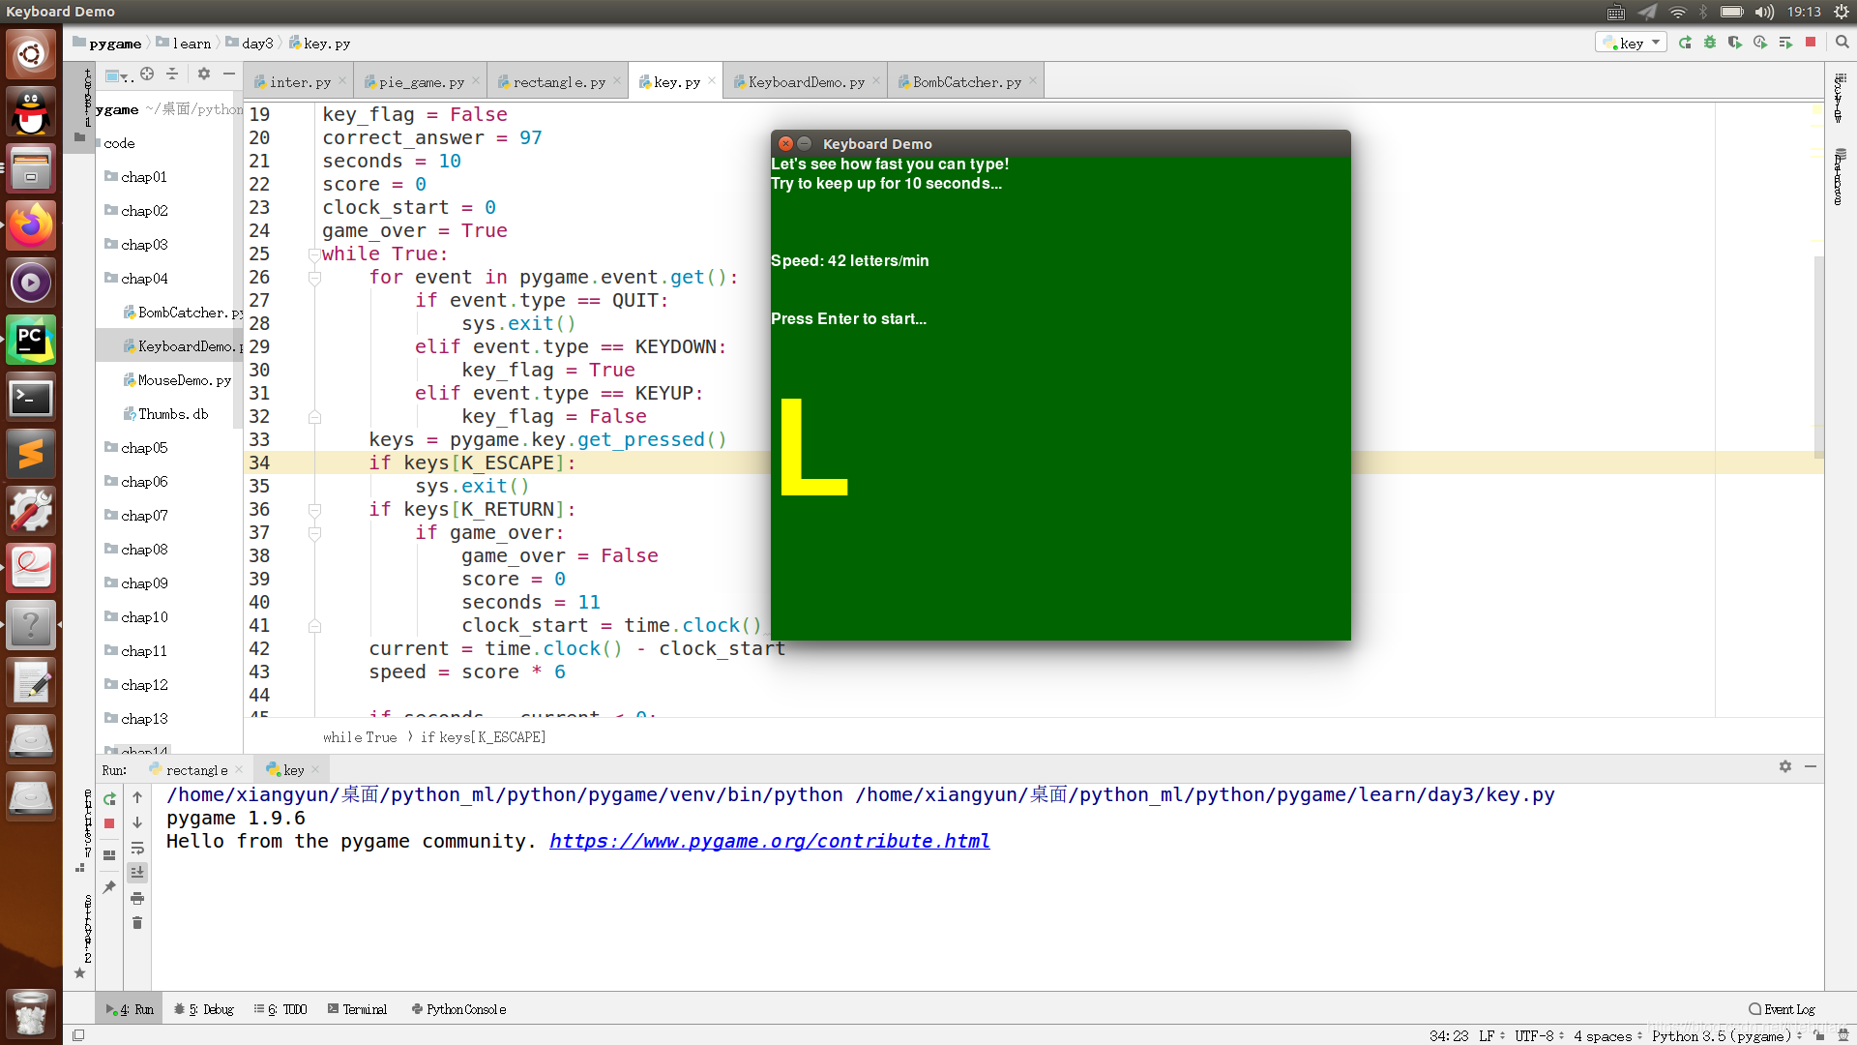Close the key run tab

coord(315,770)
